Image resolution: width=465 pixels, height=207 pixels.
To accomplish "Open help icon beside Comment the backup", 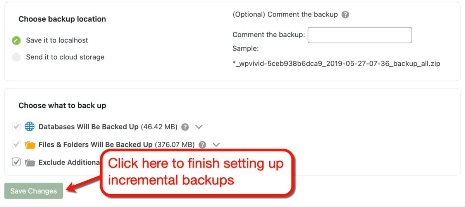I will [345, 15].
